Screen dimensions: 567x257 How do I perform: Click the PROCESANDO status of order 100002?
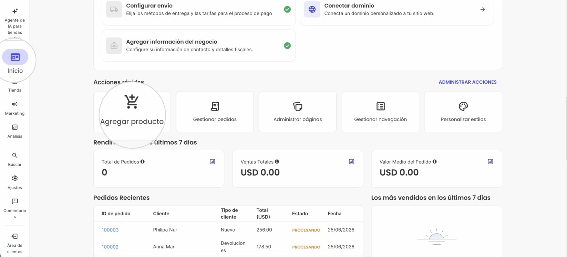tap(306, 247)
